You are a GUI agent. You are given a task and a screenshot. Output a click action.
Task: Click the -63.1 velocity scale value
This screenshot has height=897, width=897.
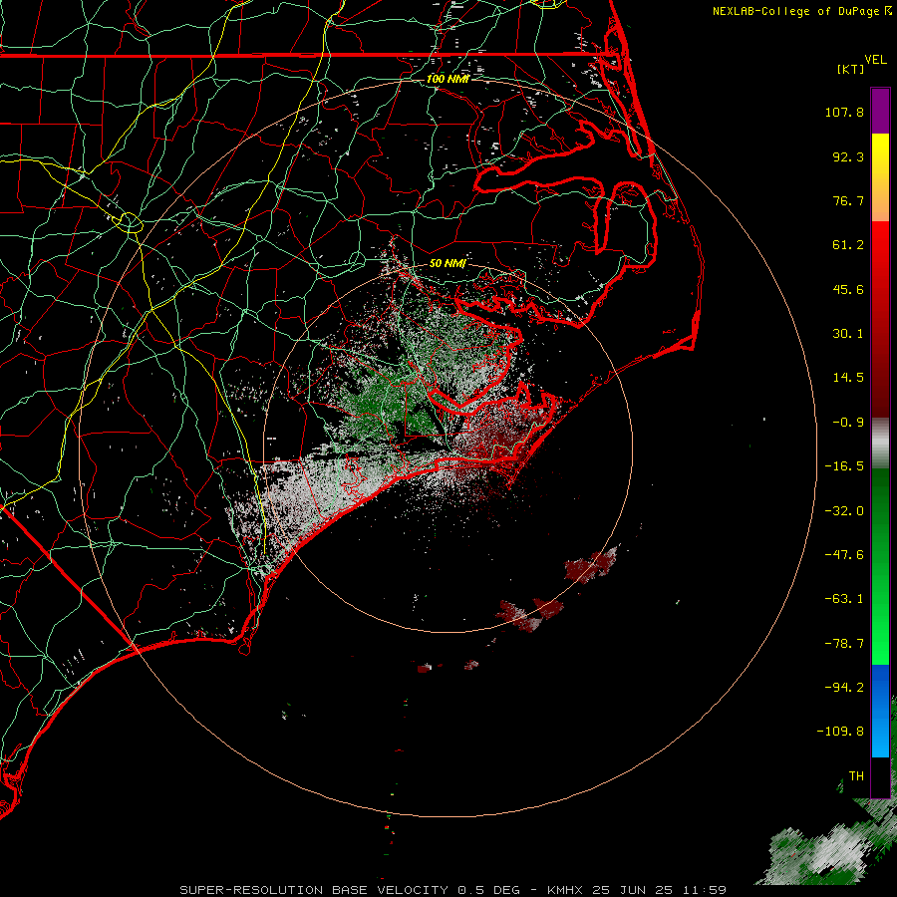(x=844, y=599)
